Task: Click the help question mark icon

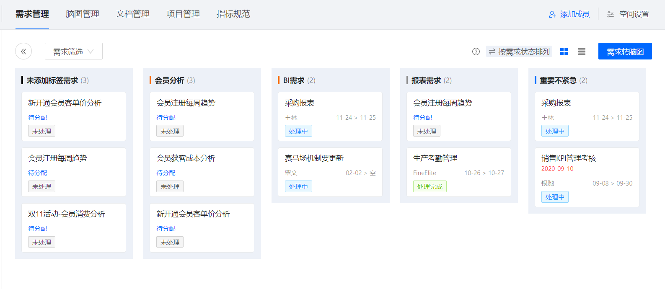Action: (x=476, y=52)
